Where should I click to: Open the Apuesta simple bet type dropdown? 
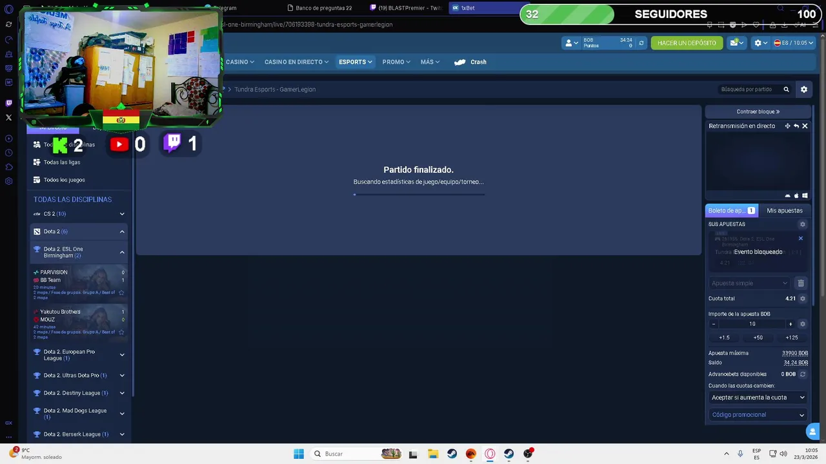(749, 283)
